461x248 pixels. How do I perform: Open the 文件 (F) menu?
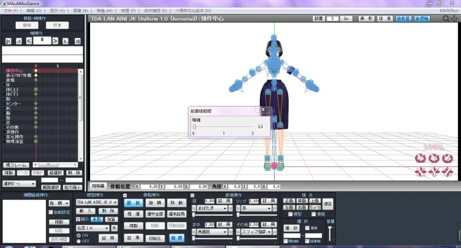11,11
